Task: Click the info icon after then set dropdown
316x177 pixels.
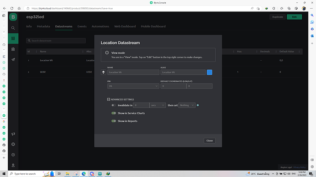Action: [x=198, y=105]
